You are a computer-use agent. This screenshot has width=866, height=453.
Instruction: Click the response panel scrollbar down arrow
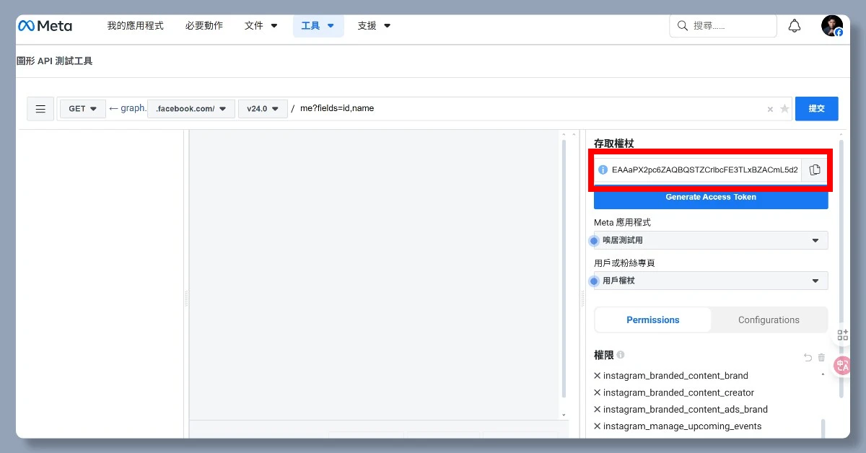pos(564,415)
